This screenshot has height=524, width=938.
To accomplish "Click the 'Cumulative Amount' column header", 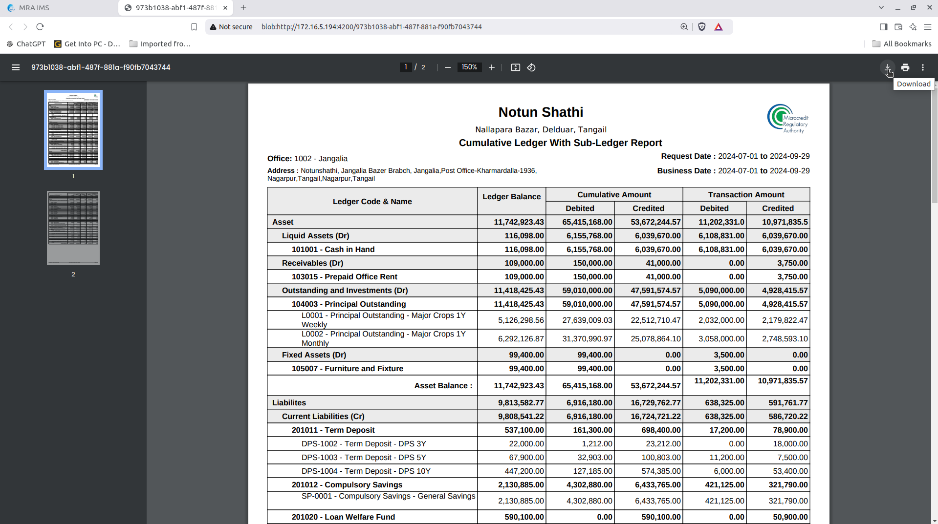I will pyautogui.click(x=614, y=195).
